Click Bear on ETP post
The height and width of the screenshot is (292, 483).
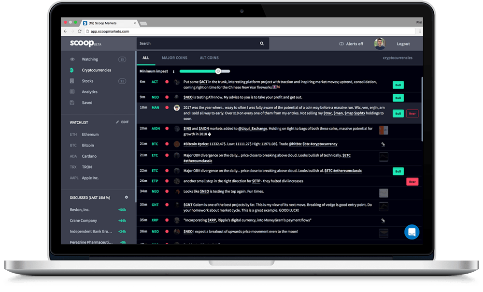pyautogui.click(x=412, y=182)
